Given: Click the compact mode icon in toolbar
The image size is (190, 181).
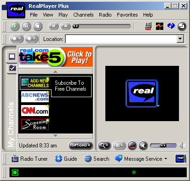Looking at the screenshot, I should 182,26.
